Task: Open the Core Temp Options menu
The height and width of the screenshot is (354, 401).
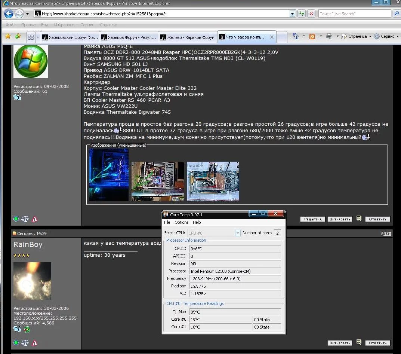Action: coord(182,222)
